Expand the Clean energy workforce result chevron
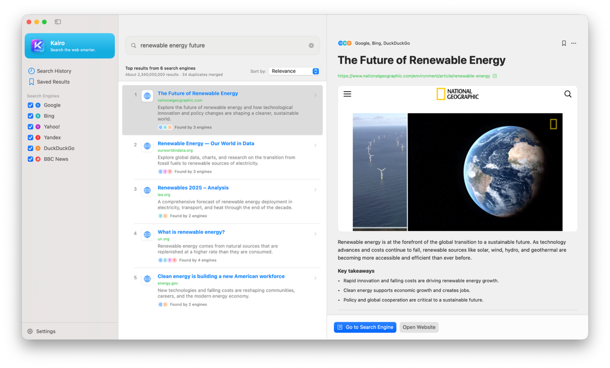Screen dimensions: 610x368 pyautogui.click(x=315, y=278)
